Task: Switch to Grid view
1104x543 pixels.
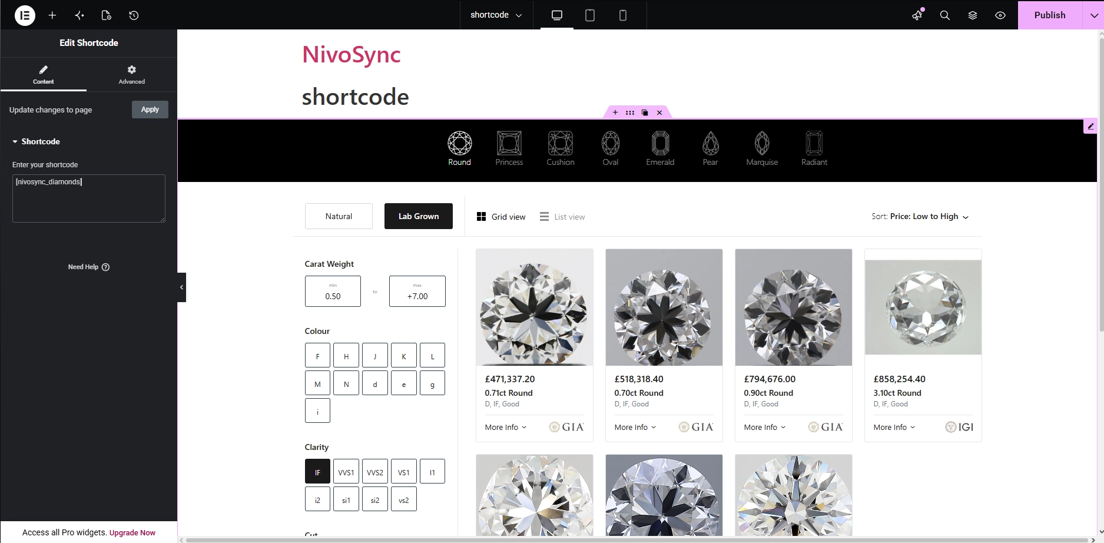Action: pyautogui.click(x=501, y=217)
